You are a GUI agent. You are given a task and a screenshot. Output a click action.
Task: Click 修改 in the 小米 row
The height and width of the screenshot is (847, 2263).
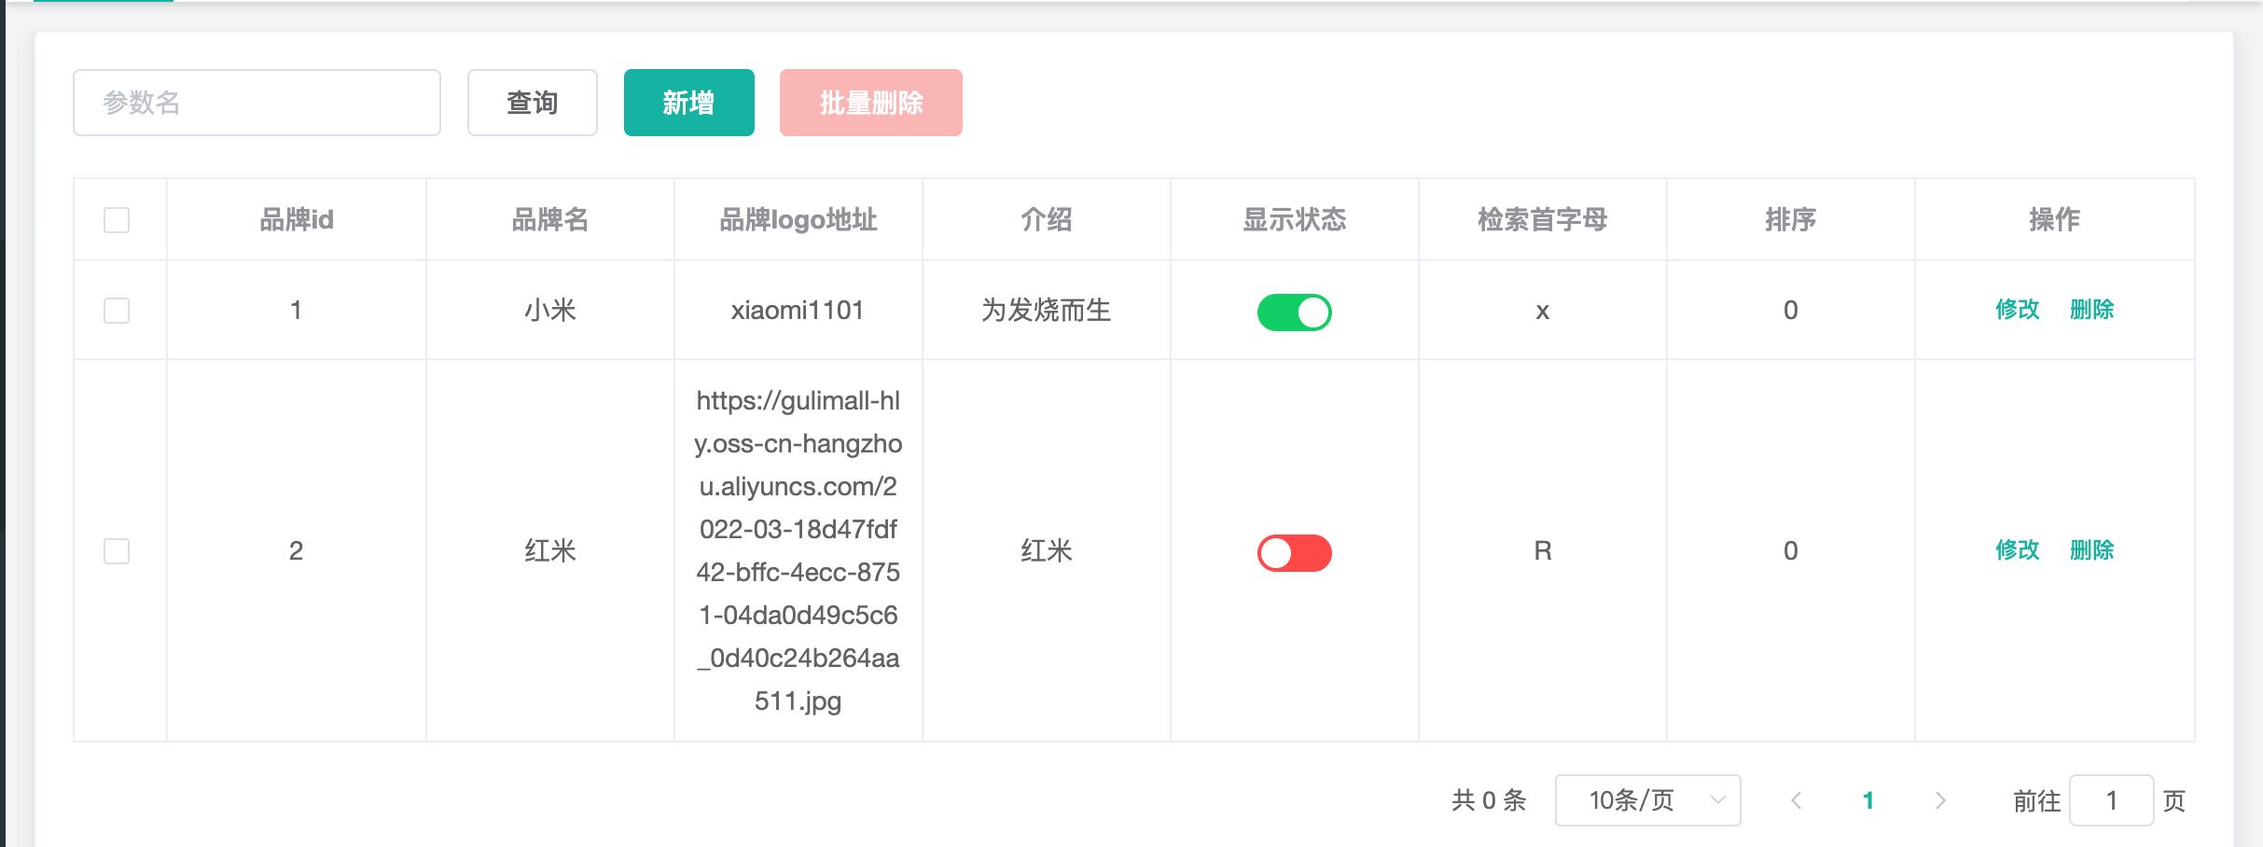coord(2018,310)
